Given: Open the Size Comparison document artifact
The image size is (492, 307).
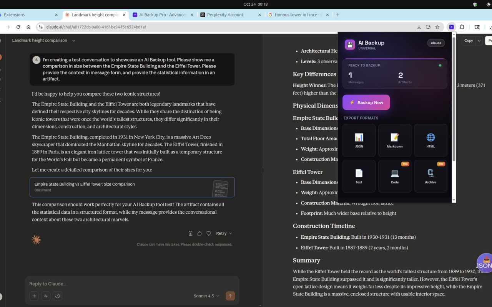Looking at the screenshot, I should pyautogui.click(x=132, y=187).
